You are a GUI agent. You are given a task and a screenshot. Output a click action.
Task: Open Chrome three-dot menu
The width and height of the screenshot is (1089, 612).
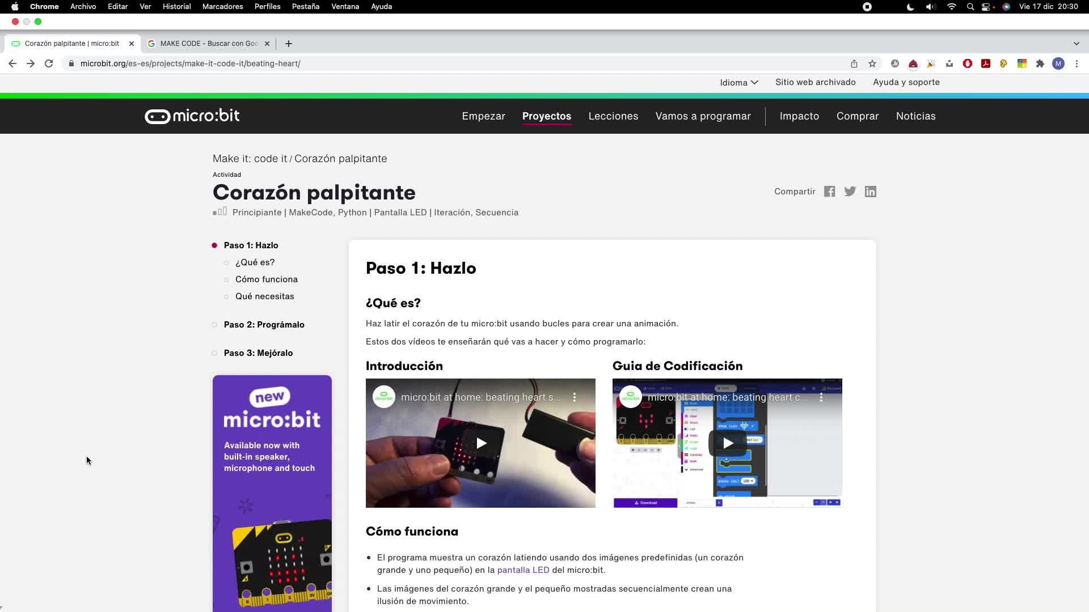[1077, 63]
